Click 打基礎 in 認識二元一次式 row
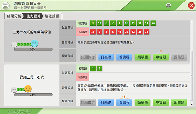This screenshot has height=114, width=196. (x=106, y=103)
